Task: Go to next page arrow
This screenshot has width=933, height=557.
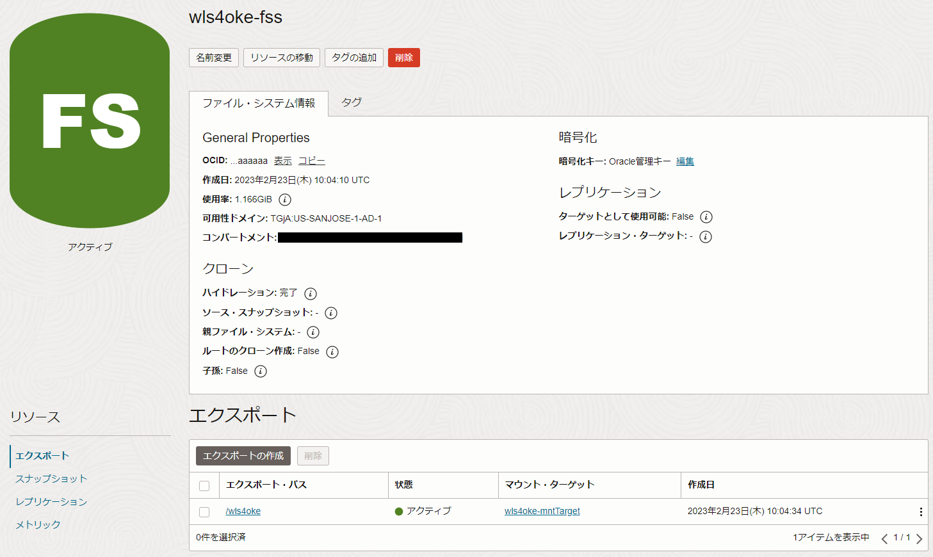Action: point(919,538)
